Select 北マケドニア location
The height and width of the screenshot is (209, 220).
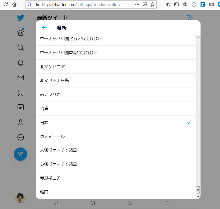116,67
